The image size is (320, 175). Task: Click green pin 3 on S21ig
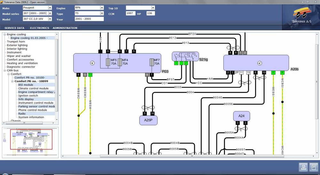pyautogui.click(x=176, y=63)
